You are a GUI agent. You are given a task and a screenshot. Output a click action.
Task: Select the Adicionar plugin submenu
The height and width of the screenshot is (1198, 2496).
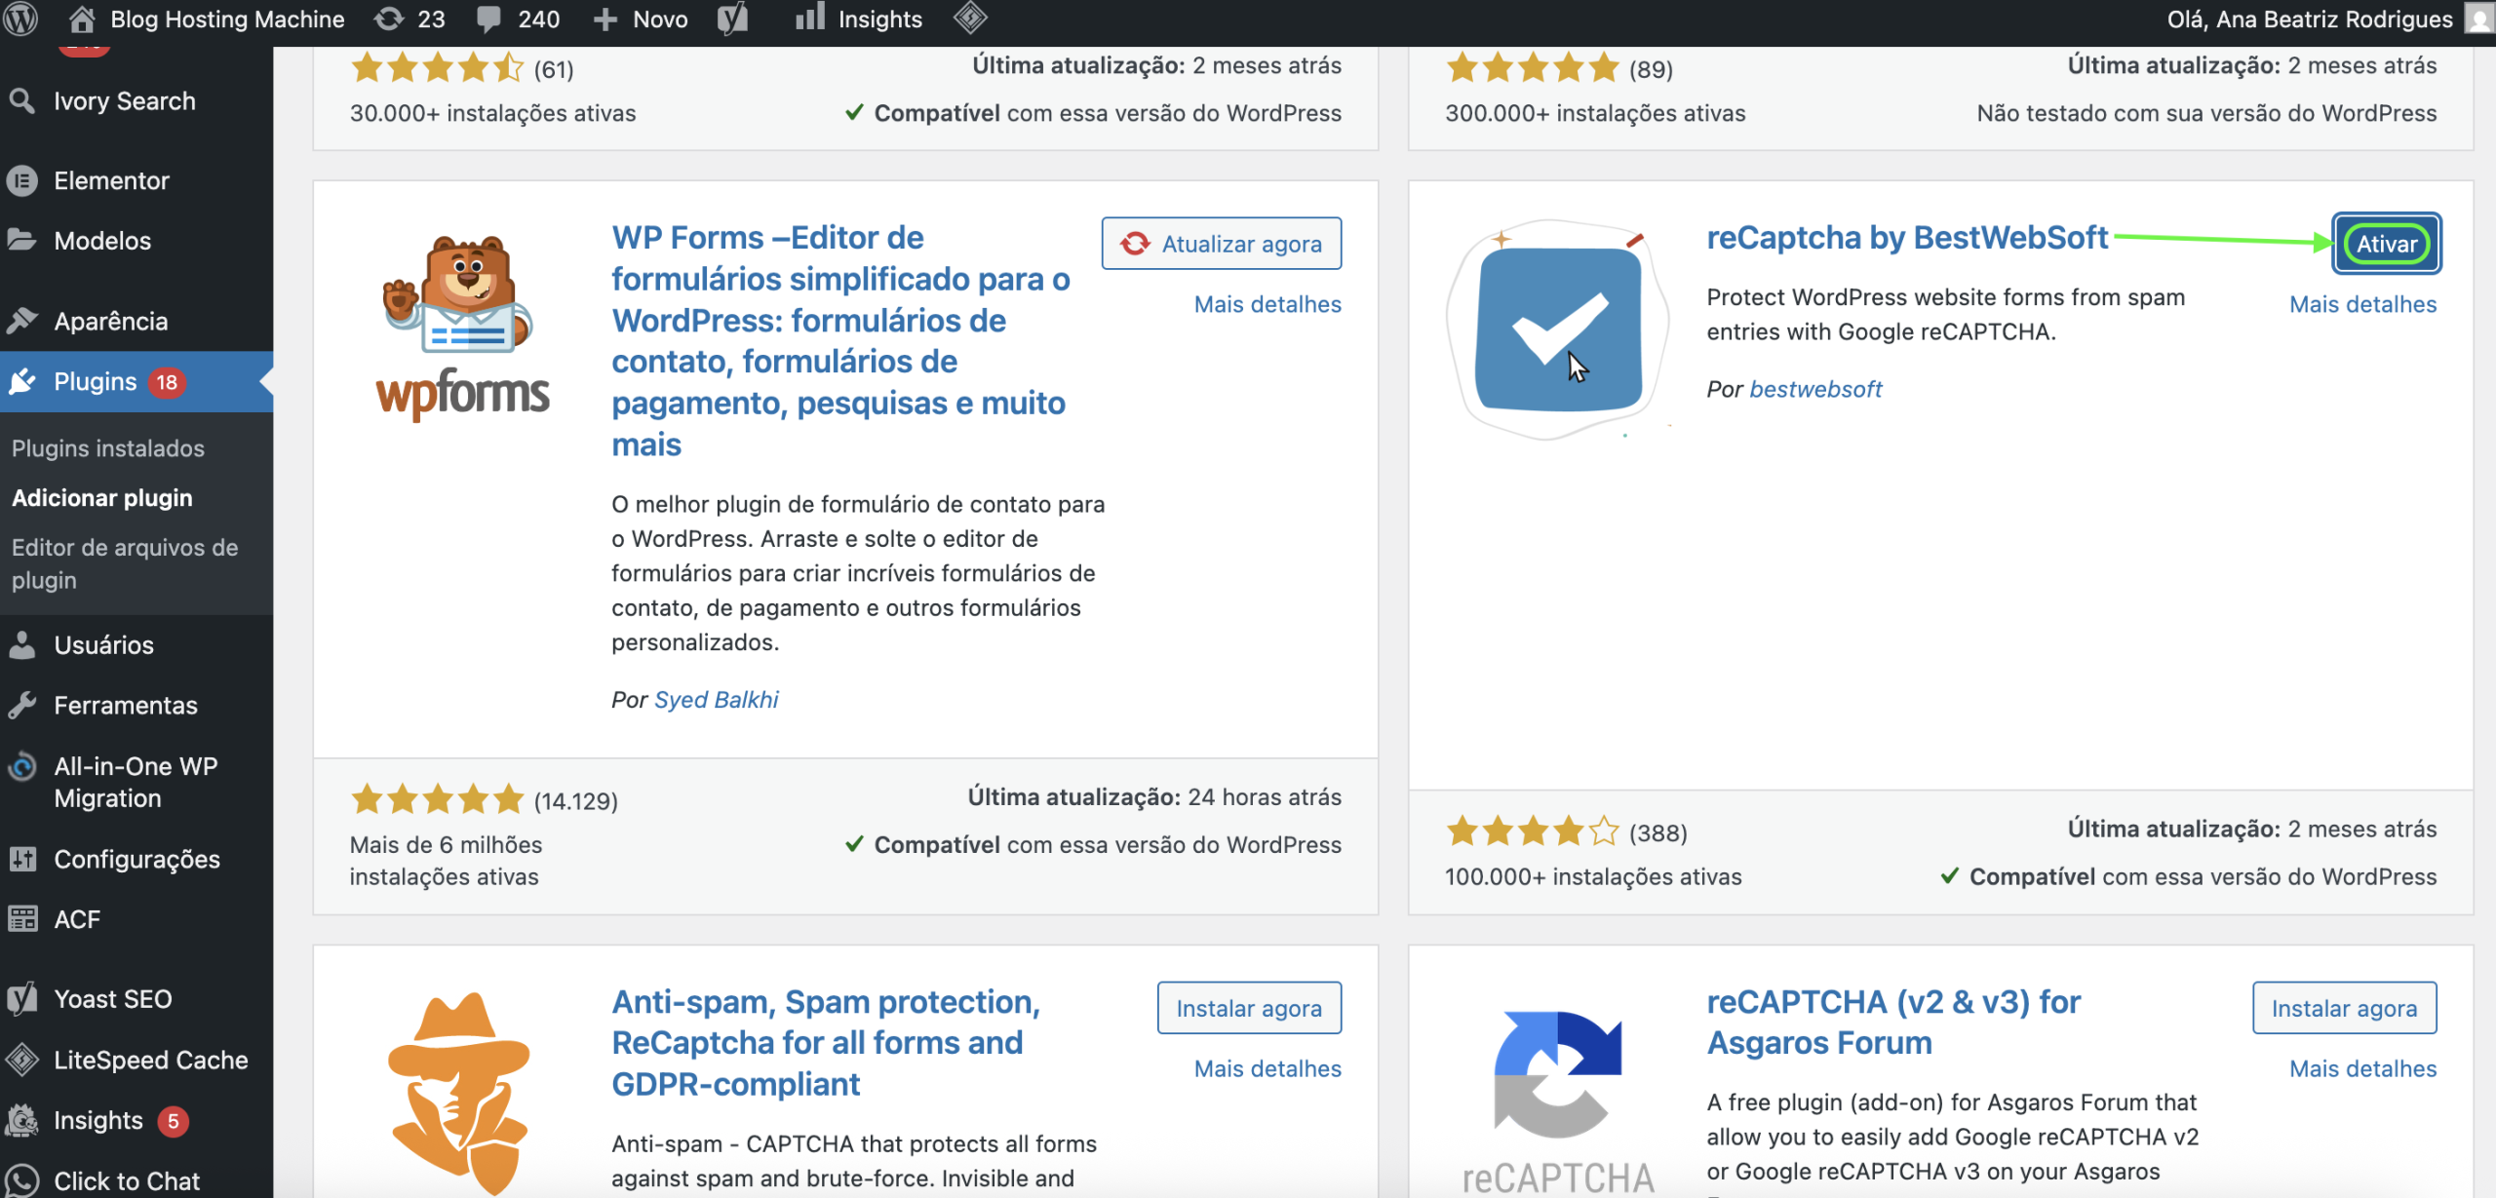(102, 497)
